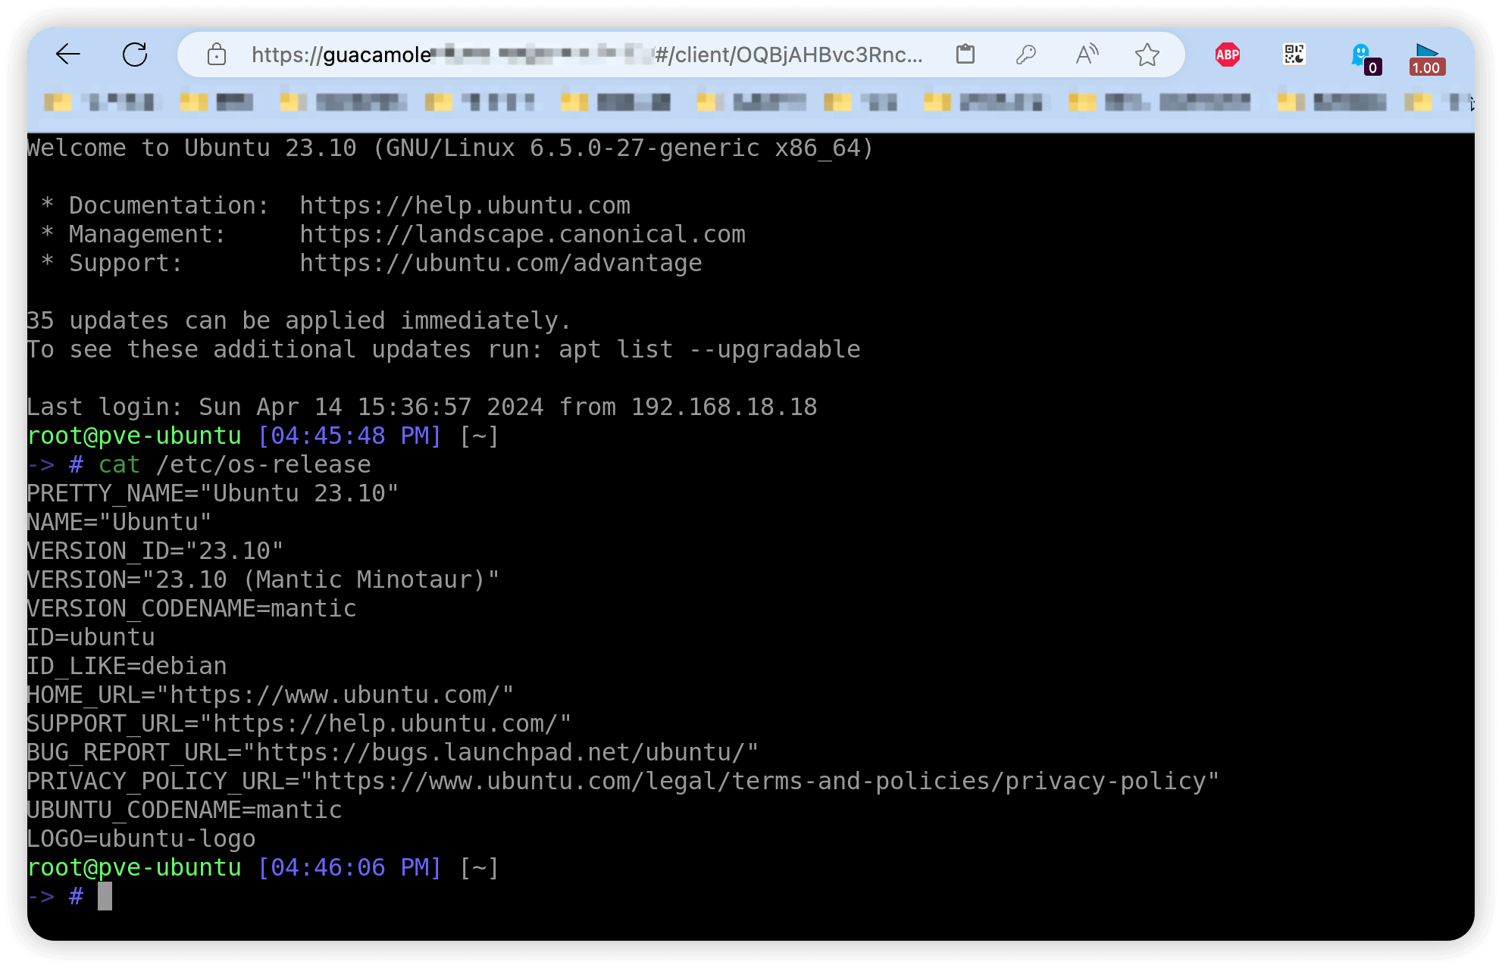Click the VERSION="23.10 (Mantic Minotaur)" line
Viewport: 1502px width, 968px height.
(263, 579)
